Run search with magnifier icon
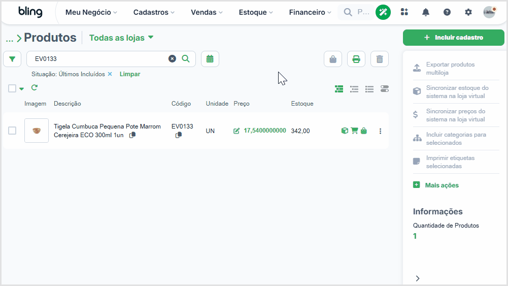Screen dimensions: 508x286 [x=186, y=59]
